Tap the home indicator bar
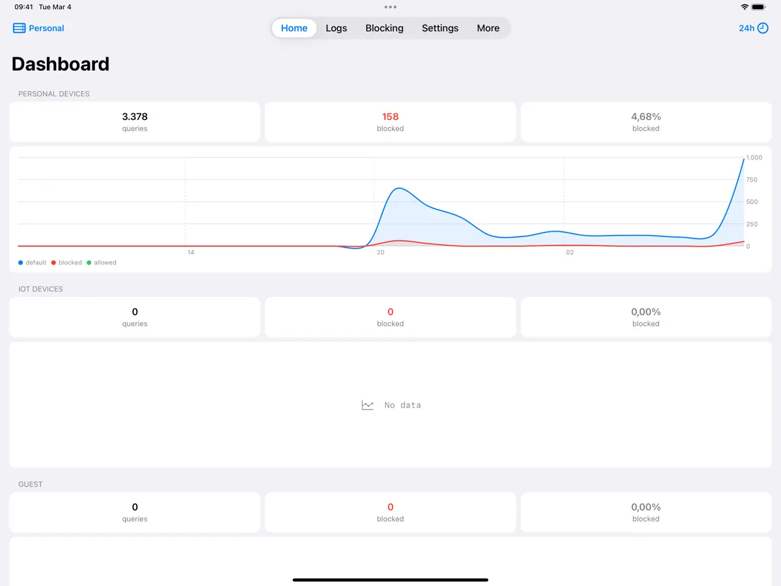This screenshot has width=781, height=586. coord(390,579)
